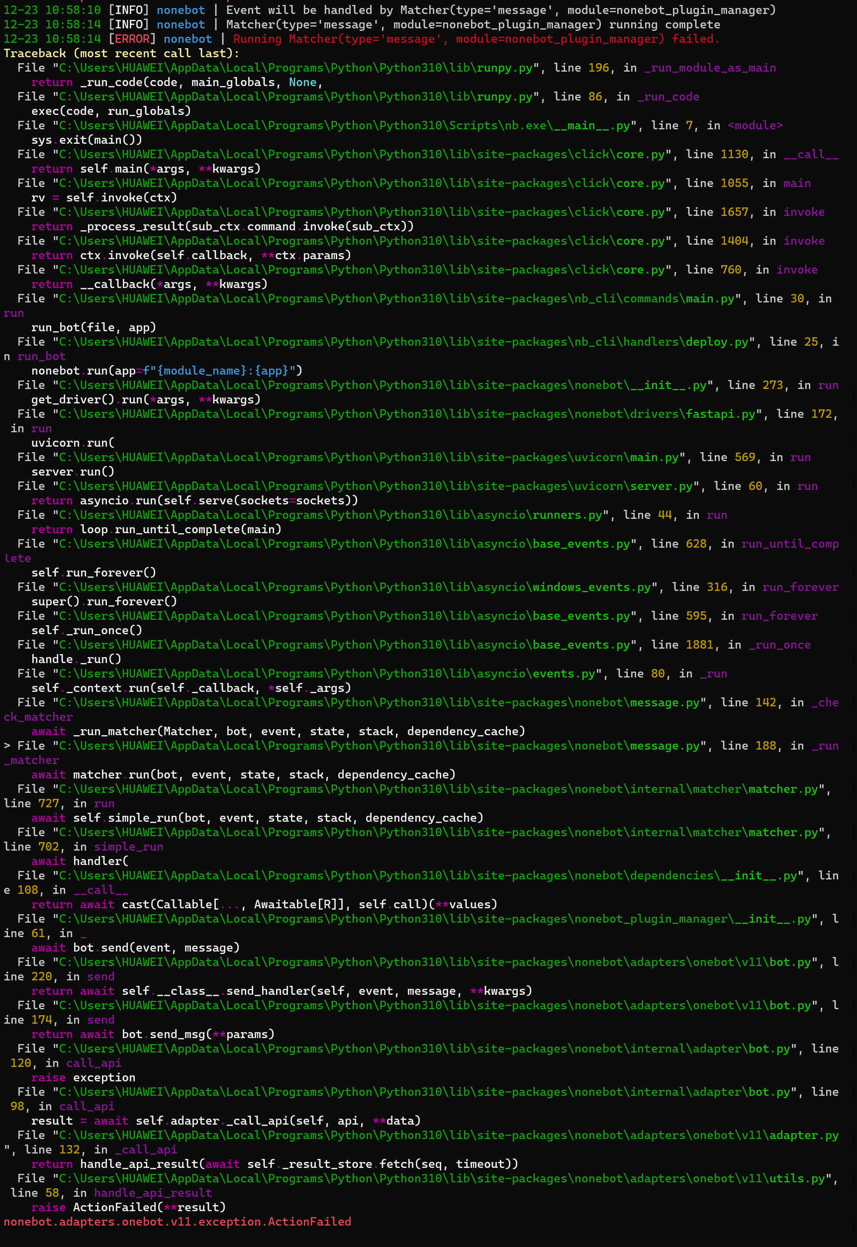Click 'rv = self.invoke(ctx)' code line

104,197
